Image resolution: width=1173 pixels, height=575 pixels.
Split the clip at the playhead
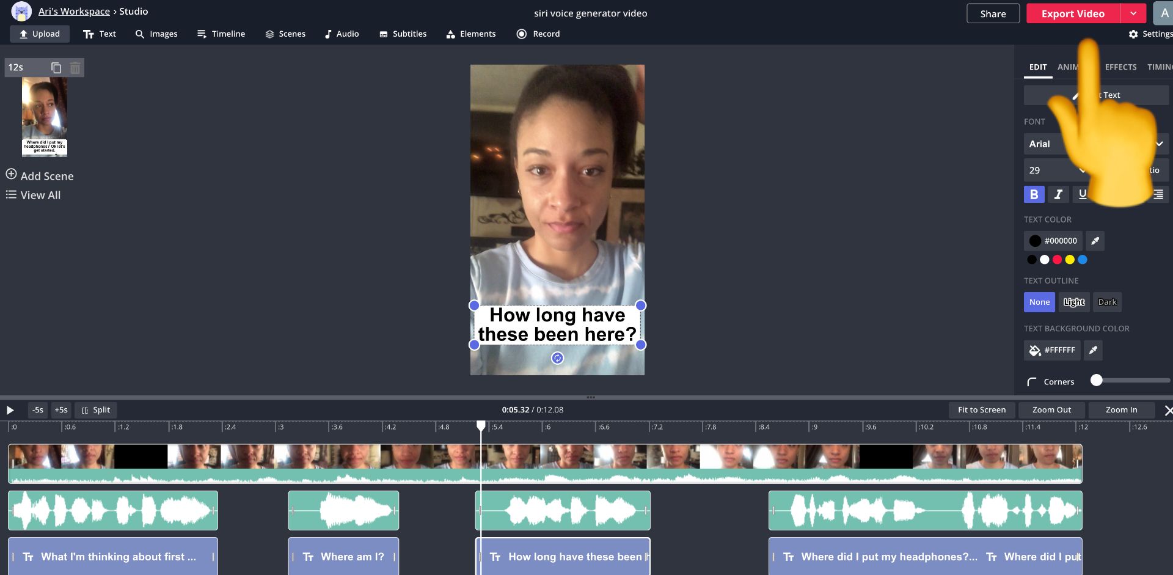96,410
